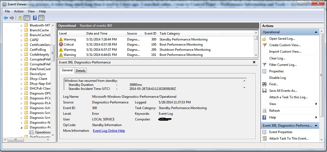Click the Bluetooth-MT folder icon
This screenshot has width=327, height=152.
click(x=26, y=25)
